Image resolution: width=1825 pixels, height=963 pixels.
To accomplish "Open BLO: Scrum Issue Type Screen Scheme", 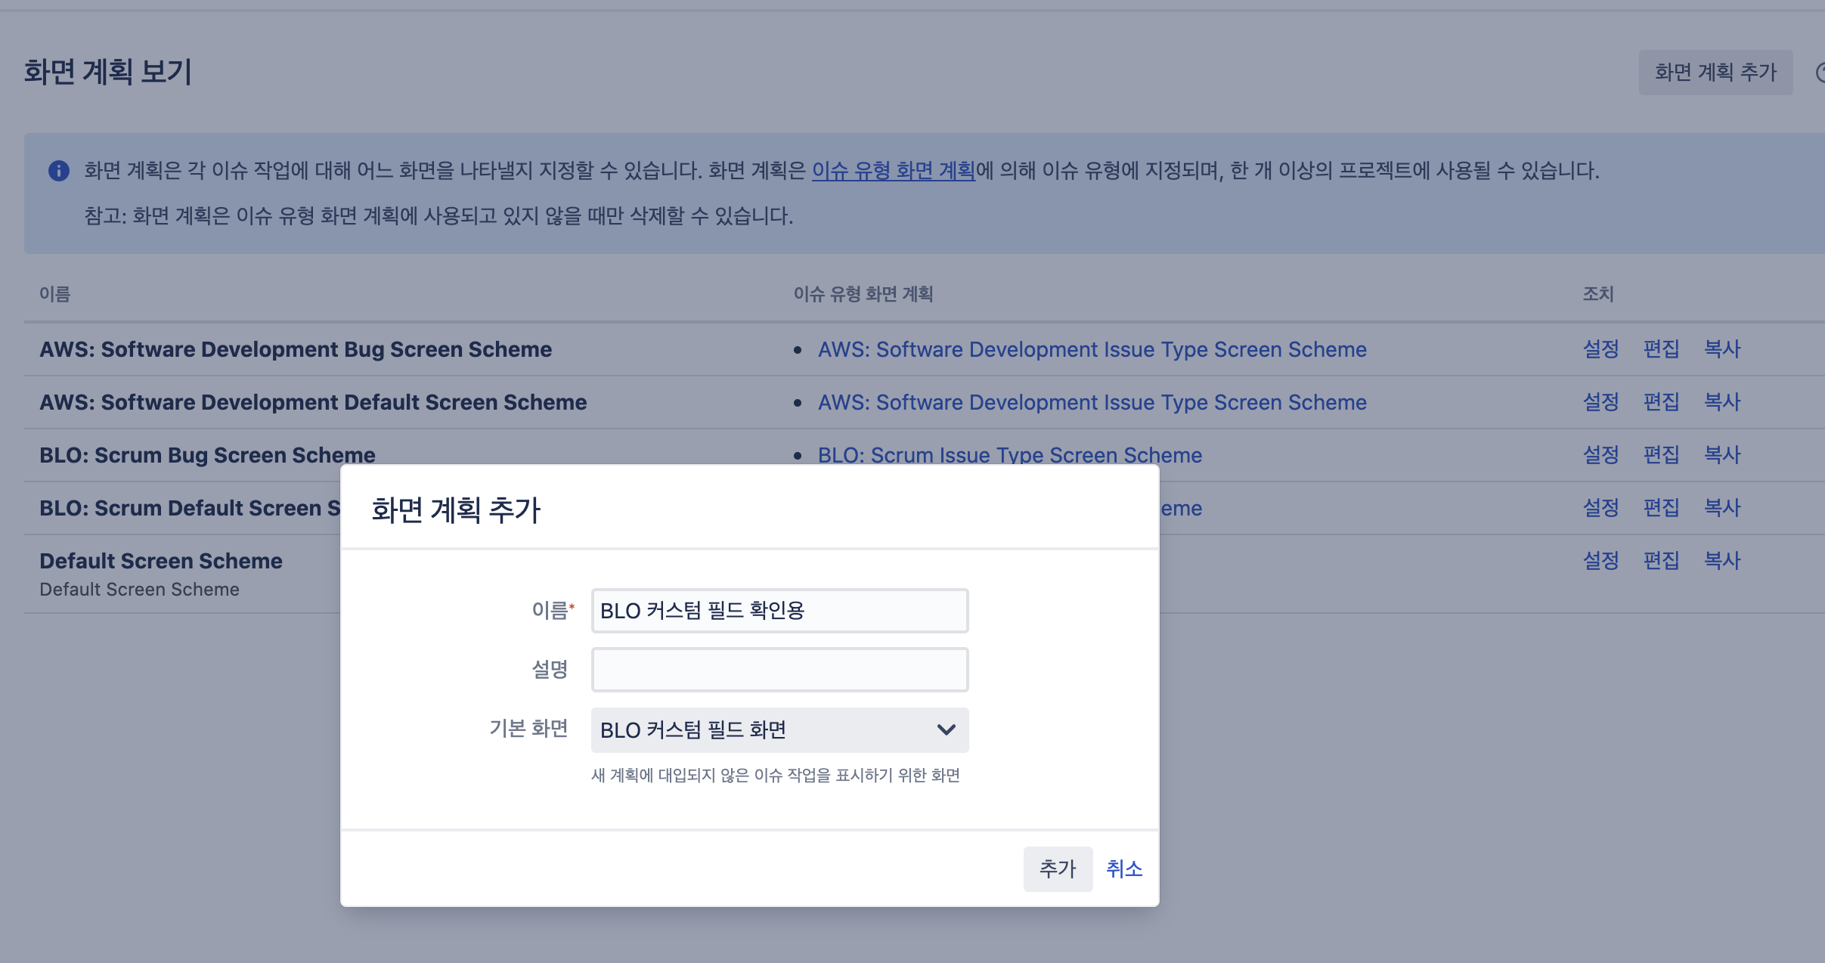I will click(x=1009, y=455).
